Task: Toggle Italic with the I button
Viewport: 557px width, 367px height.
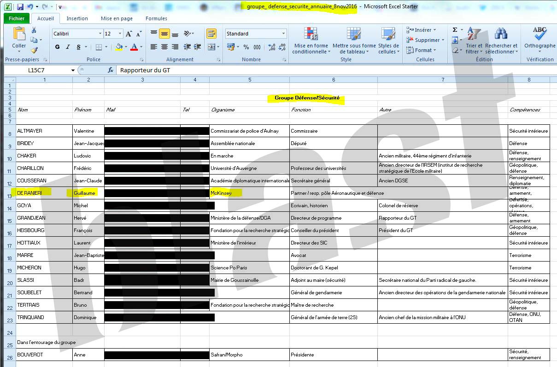Action: pyautogui.click(x=68, y=47)
